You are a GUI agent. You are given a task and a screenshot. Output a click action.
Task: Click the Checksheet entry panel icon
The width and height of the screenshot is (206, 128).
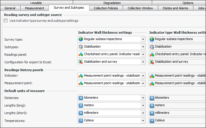click(81, 54)
